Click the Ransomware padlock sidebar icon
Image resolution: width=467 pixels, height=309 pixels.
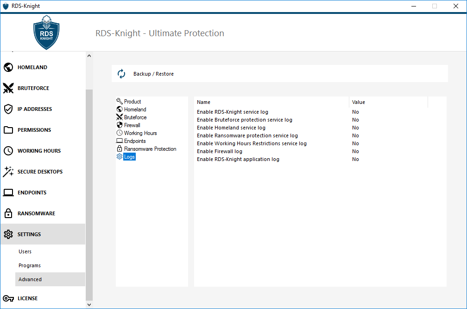pyautogui.click(x=8, y=213)
